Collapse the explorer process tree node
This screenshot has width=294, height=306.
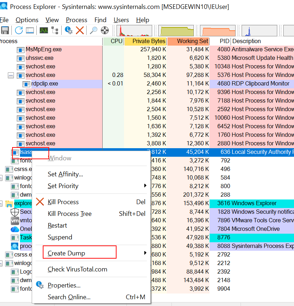click(x=1, y=203)
